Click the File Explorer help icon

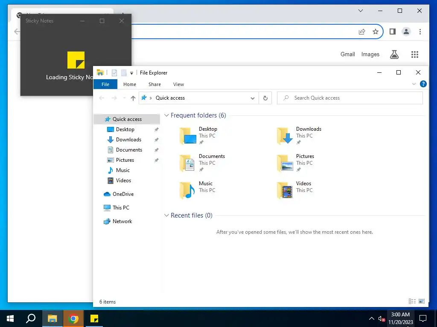[423, 84]
